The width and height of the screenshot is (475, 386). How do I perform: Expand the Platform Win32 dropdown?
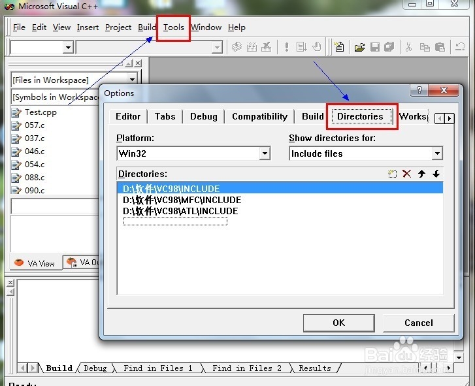click(x=265, y=153)
